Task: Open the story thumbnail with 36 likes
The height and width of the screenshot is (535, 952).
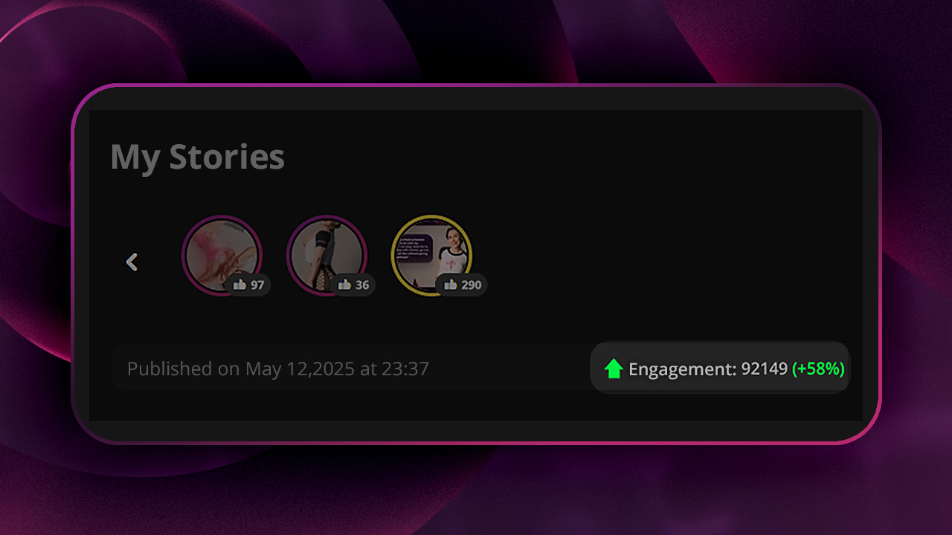Action: pyautogui.click(x=327, y=256)
